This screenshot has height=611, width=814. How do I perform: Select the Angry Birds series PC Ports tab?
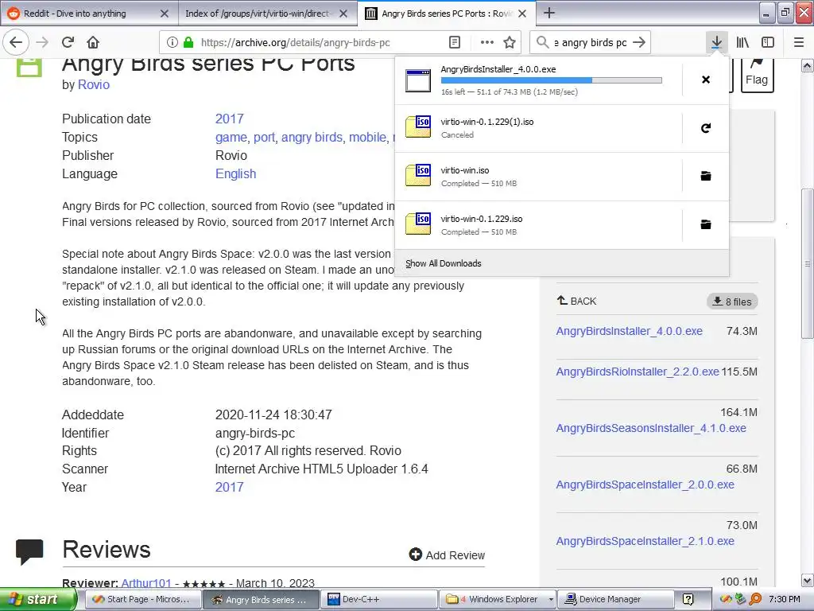[x=447, y=14]
